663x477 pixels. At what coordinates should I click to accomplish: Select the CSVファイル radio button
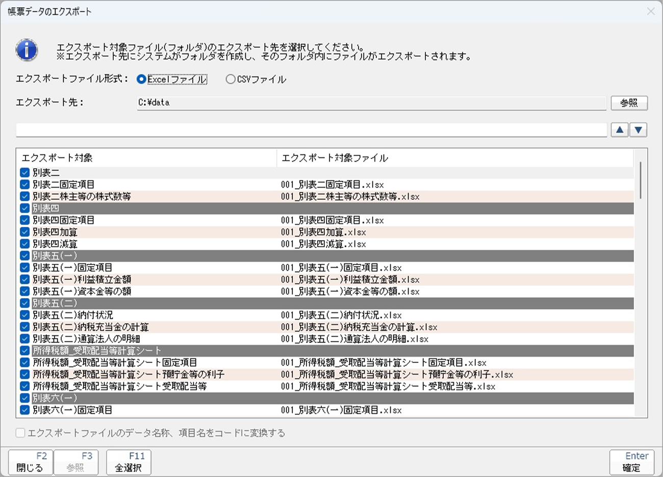pyautogui.click(x=231, y=79)
